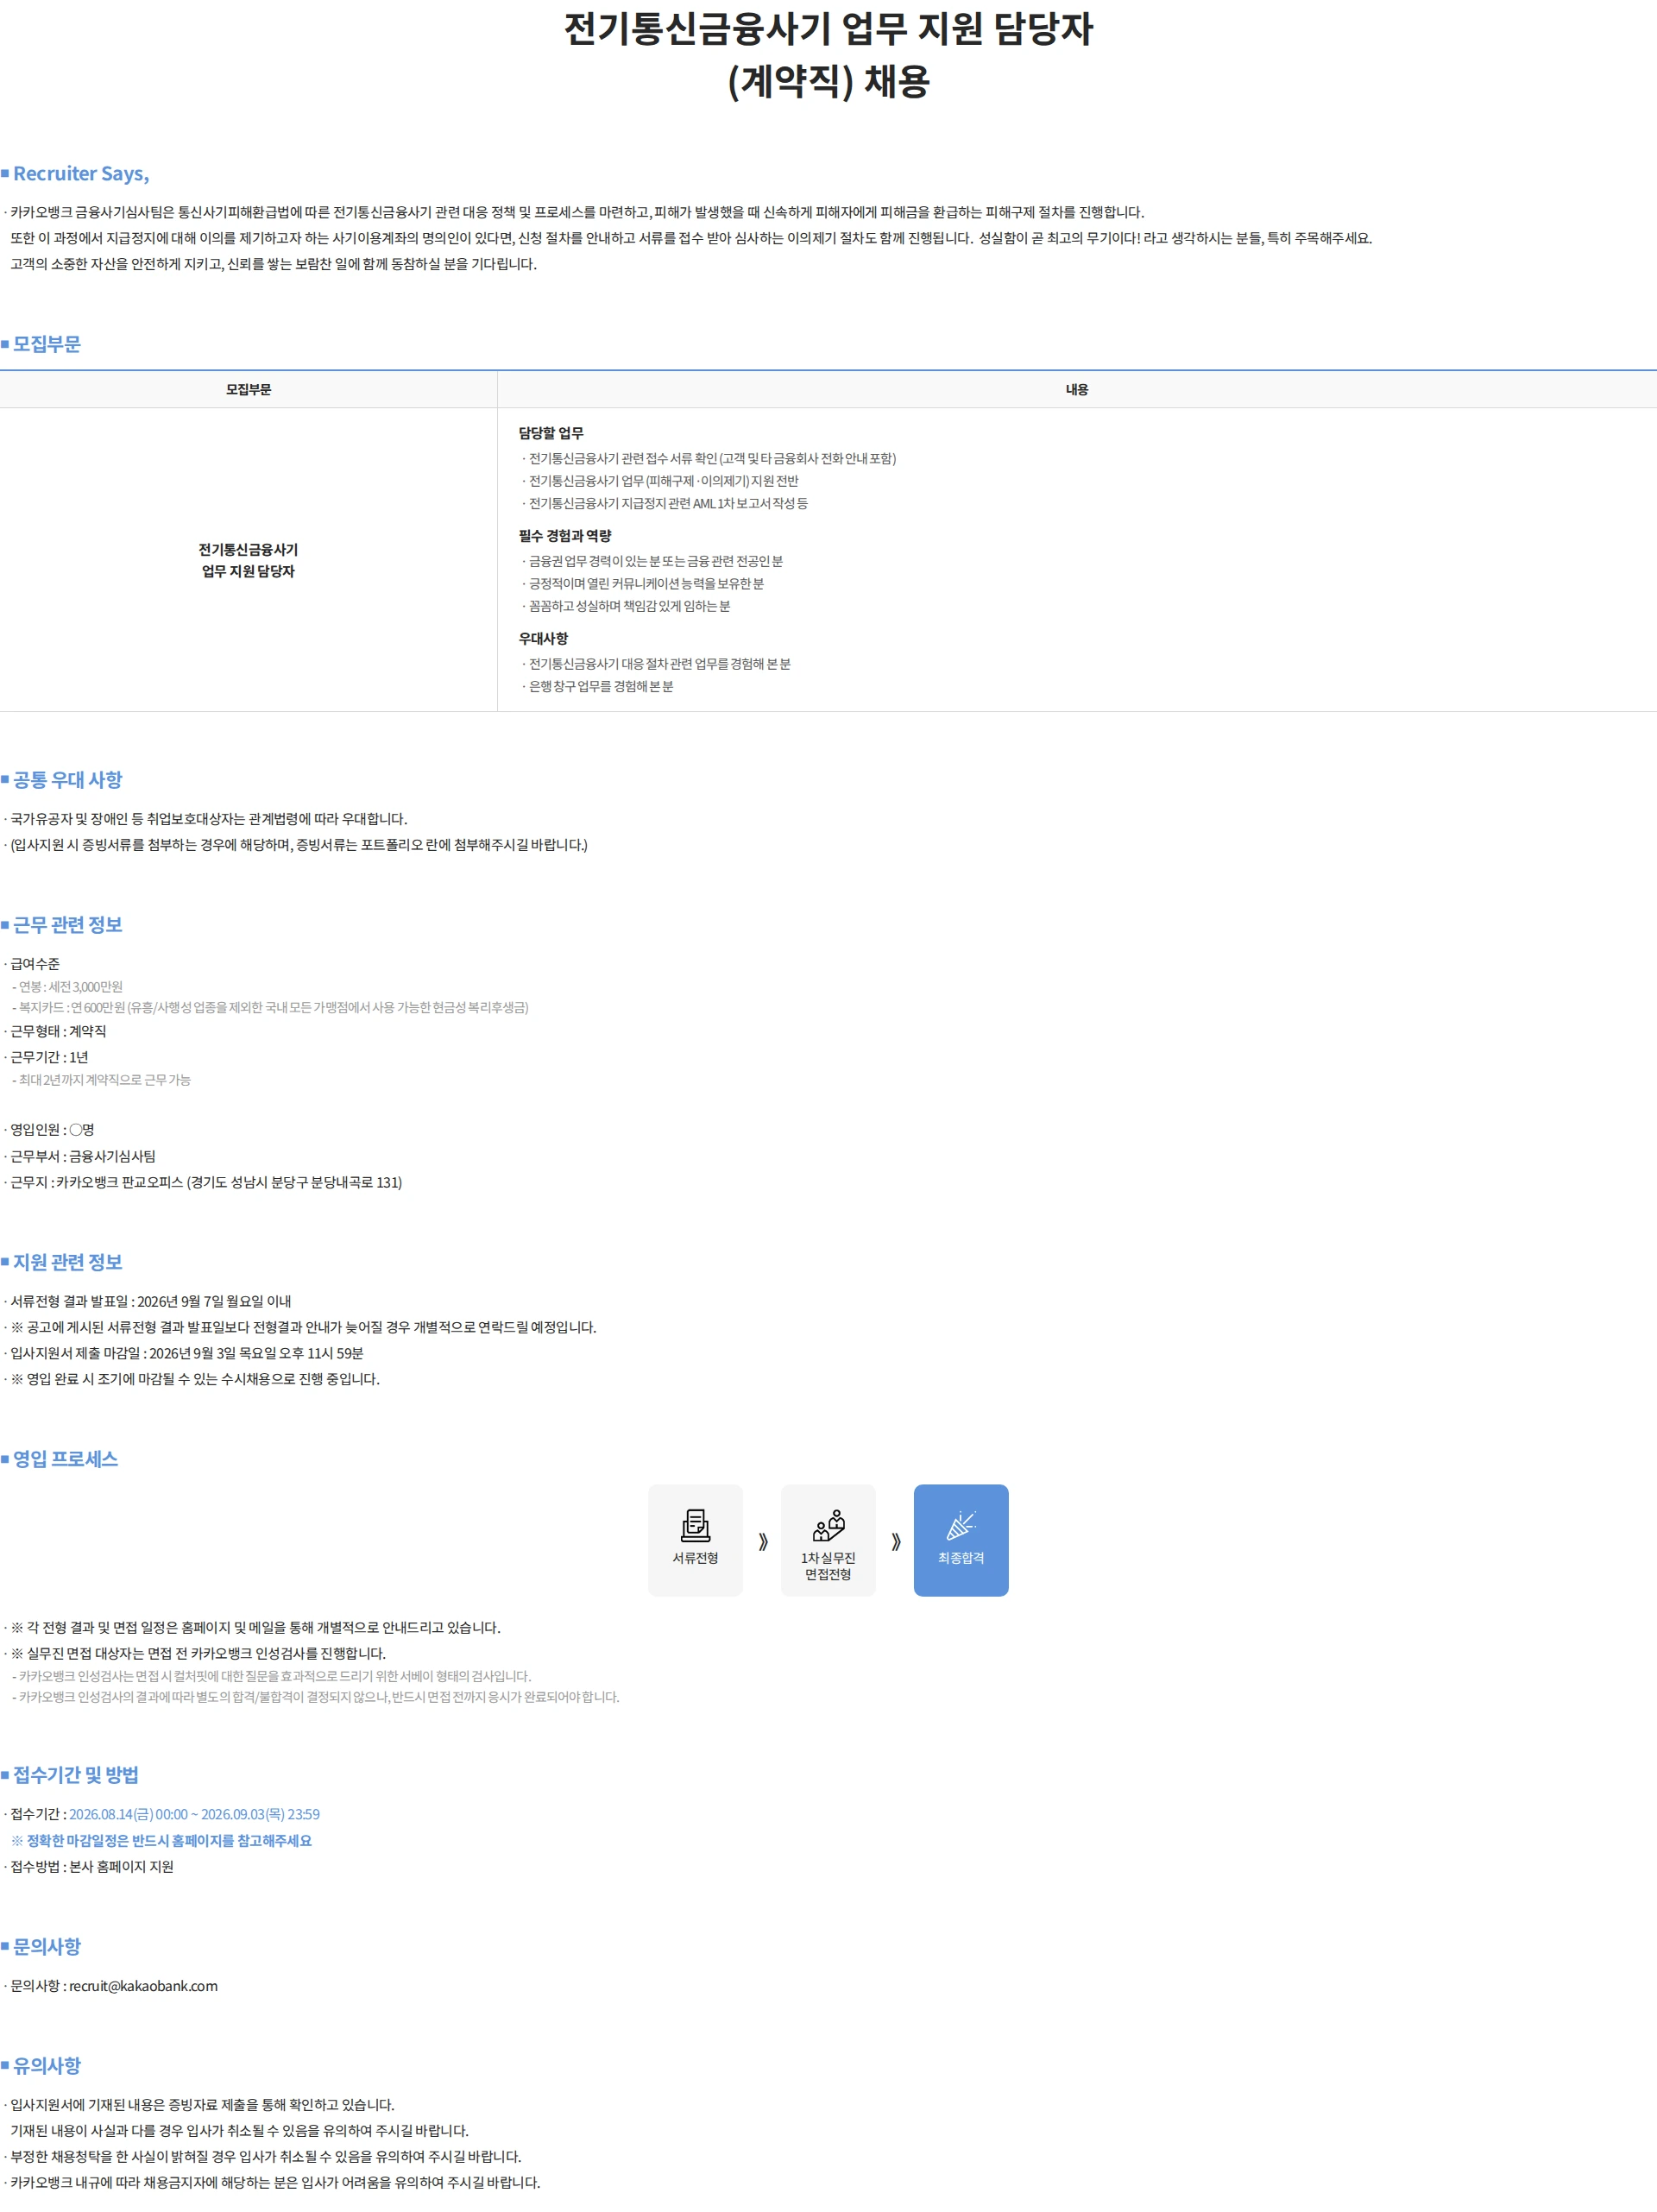1657x2212 pixels.
Task: Open the recruit@kakaobank.com email address
Action: [x=143, y=1985]
